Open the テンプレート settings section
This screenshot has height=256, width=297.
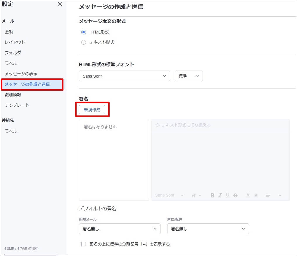[17, 105]
